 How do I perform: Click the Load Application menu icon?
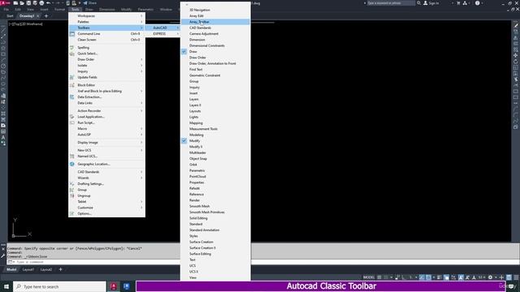tap(72, 117)
